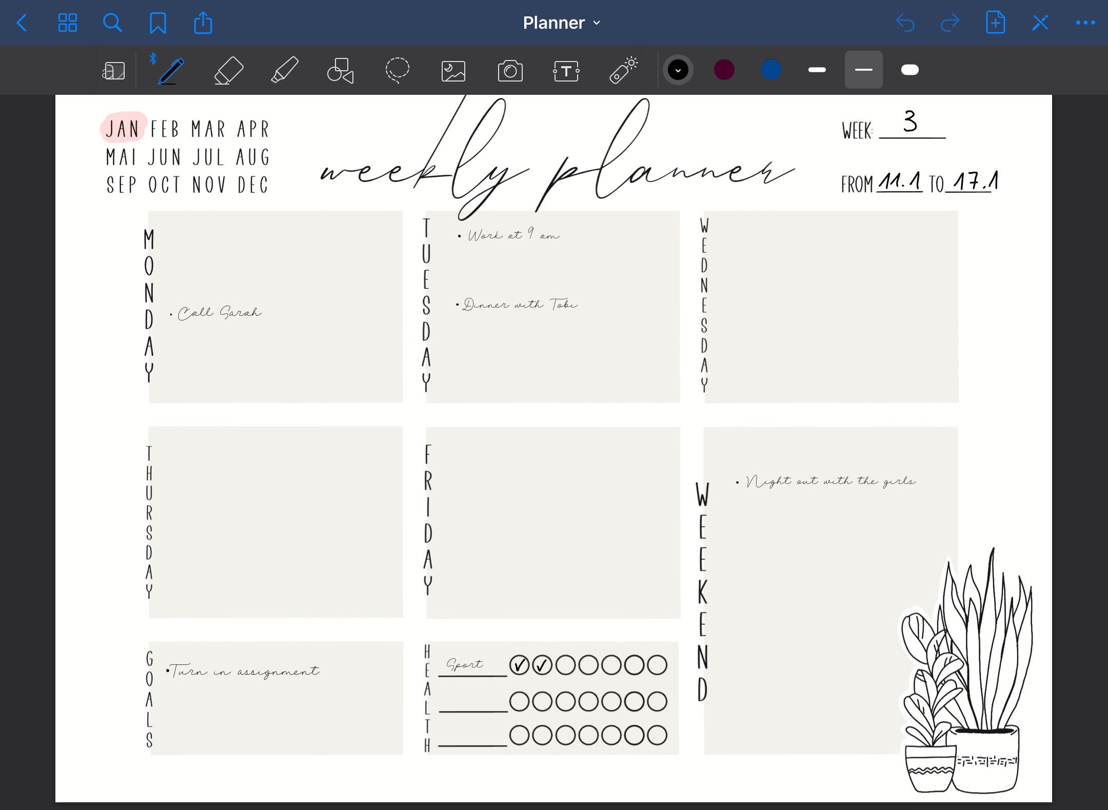Insert an image from the photo library
This screenshot has width=1108, height=810.
coord(454,70)
